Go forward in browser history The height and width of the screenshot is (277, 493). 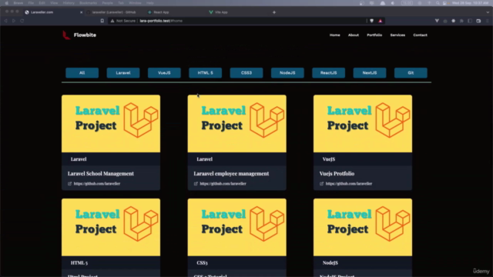point(14,21)
